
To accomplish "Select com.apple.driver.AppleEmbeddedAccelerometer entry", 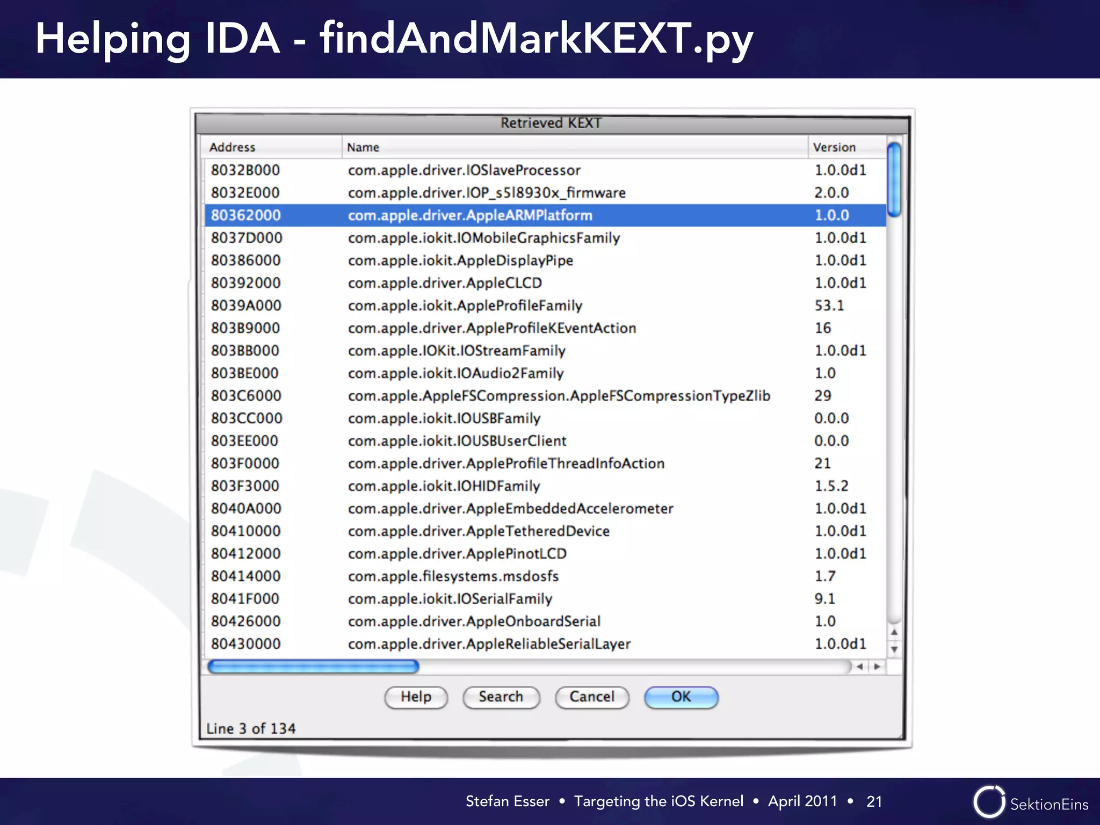I will [x=545, y=509].
